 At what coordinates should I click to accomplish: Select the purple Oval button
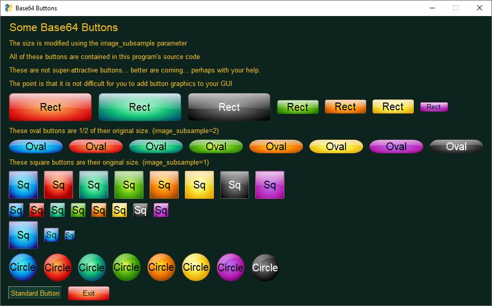396,147
